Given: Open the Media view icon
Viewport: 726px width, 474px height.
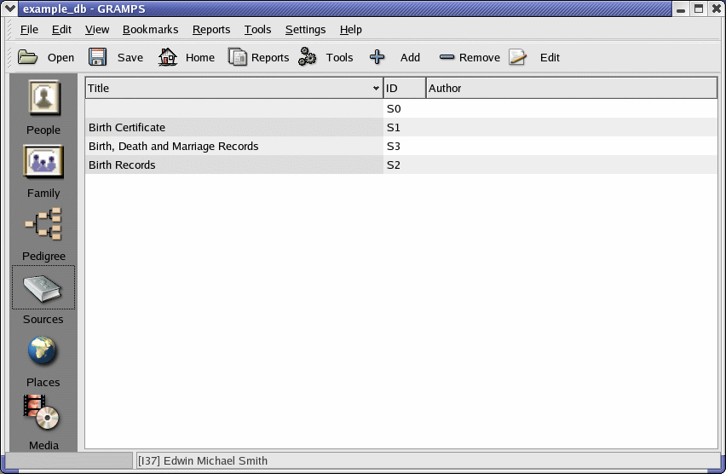Looking at the screenshot, I should [43, 414].
